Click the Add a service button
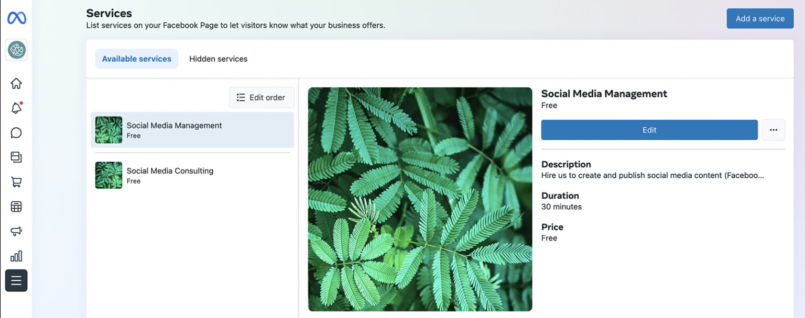The height and width of the screenshot is (318, 805). pyautogui.click(x=759, y=18)
